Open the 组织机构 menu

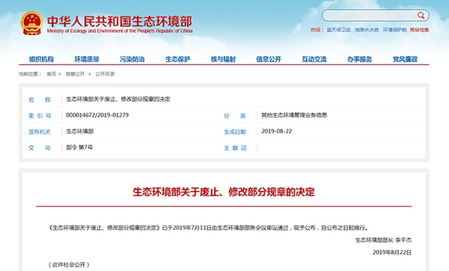(41, 59)
